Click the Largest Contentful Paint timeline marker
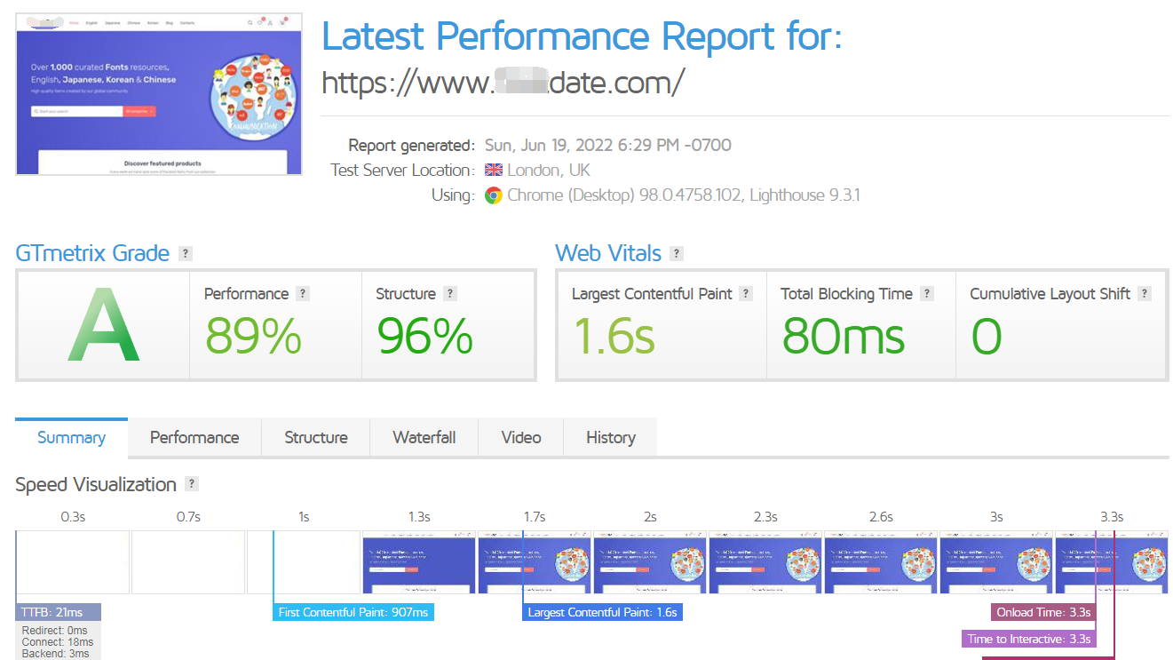 pyautogui.click(x=602, y=612)
